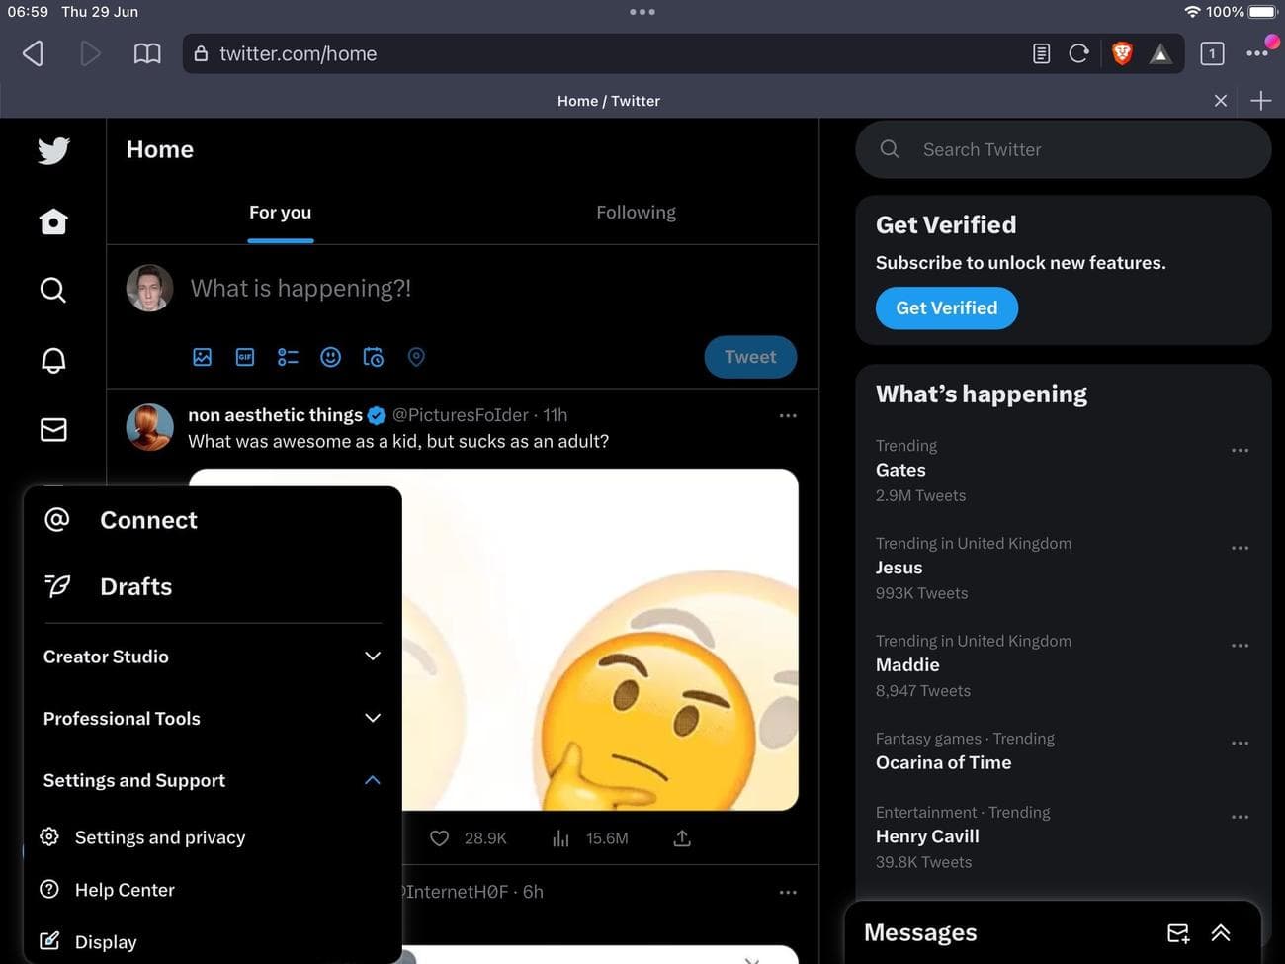Open the Notifications bell icon

pos(53,360)
